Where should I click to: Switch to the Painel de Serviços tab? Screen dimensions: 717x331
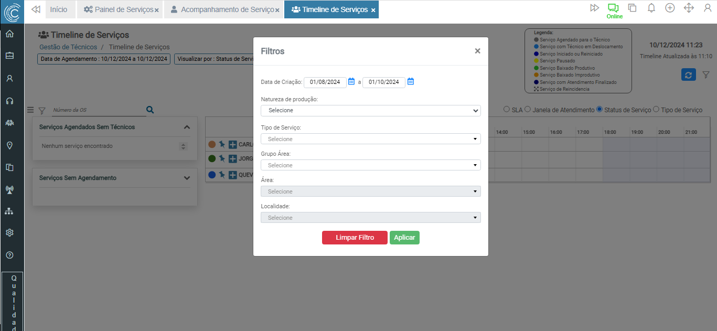click(x=120, y=9)
